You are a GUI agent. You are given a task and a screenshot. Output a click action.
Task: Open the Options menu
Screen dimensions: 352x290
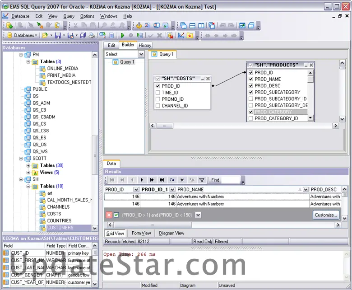[87, 16]
